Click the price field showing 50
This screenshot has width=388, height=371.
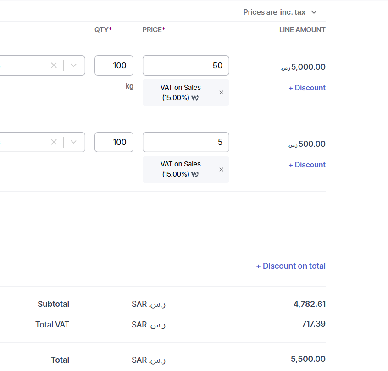tap(186, 66)
